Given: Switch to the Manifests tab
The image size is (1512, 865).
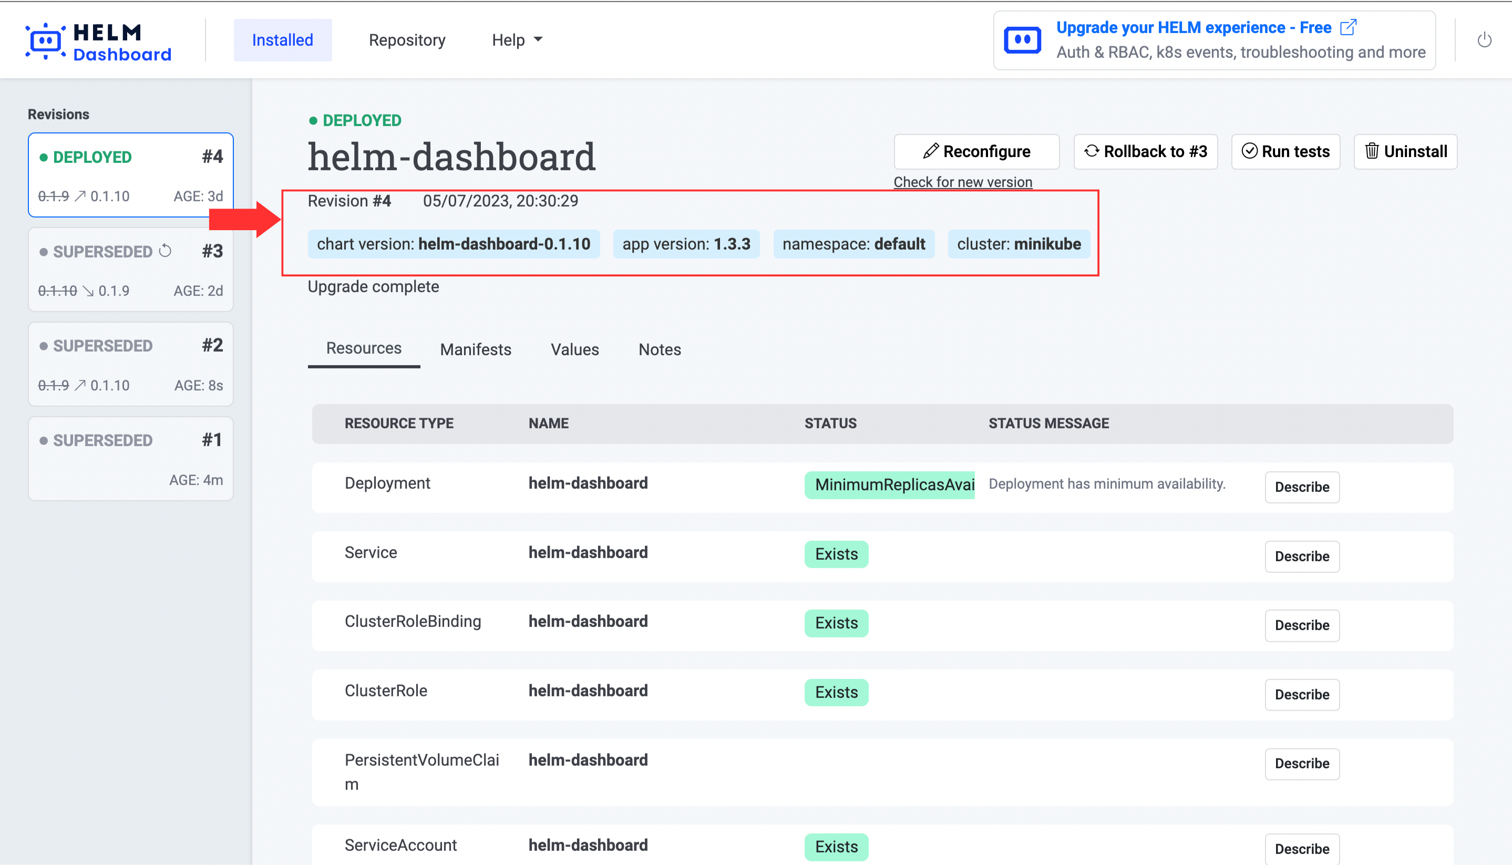Looking at the screenshot, I should pyautogui.click(x=475, y=349).
